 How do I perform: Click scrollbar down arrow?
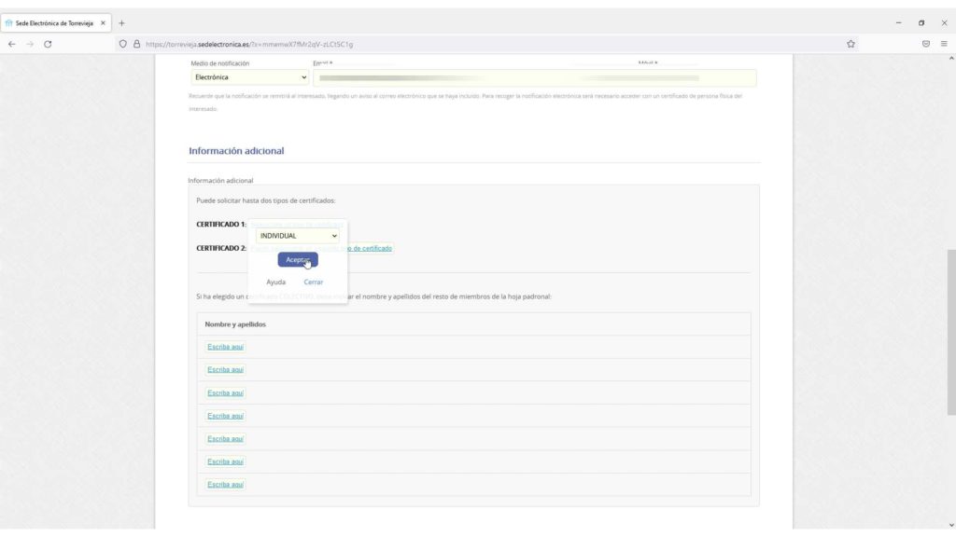coord(951,525)
